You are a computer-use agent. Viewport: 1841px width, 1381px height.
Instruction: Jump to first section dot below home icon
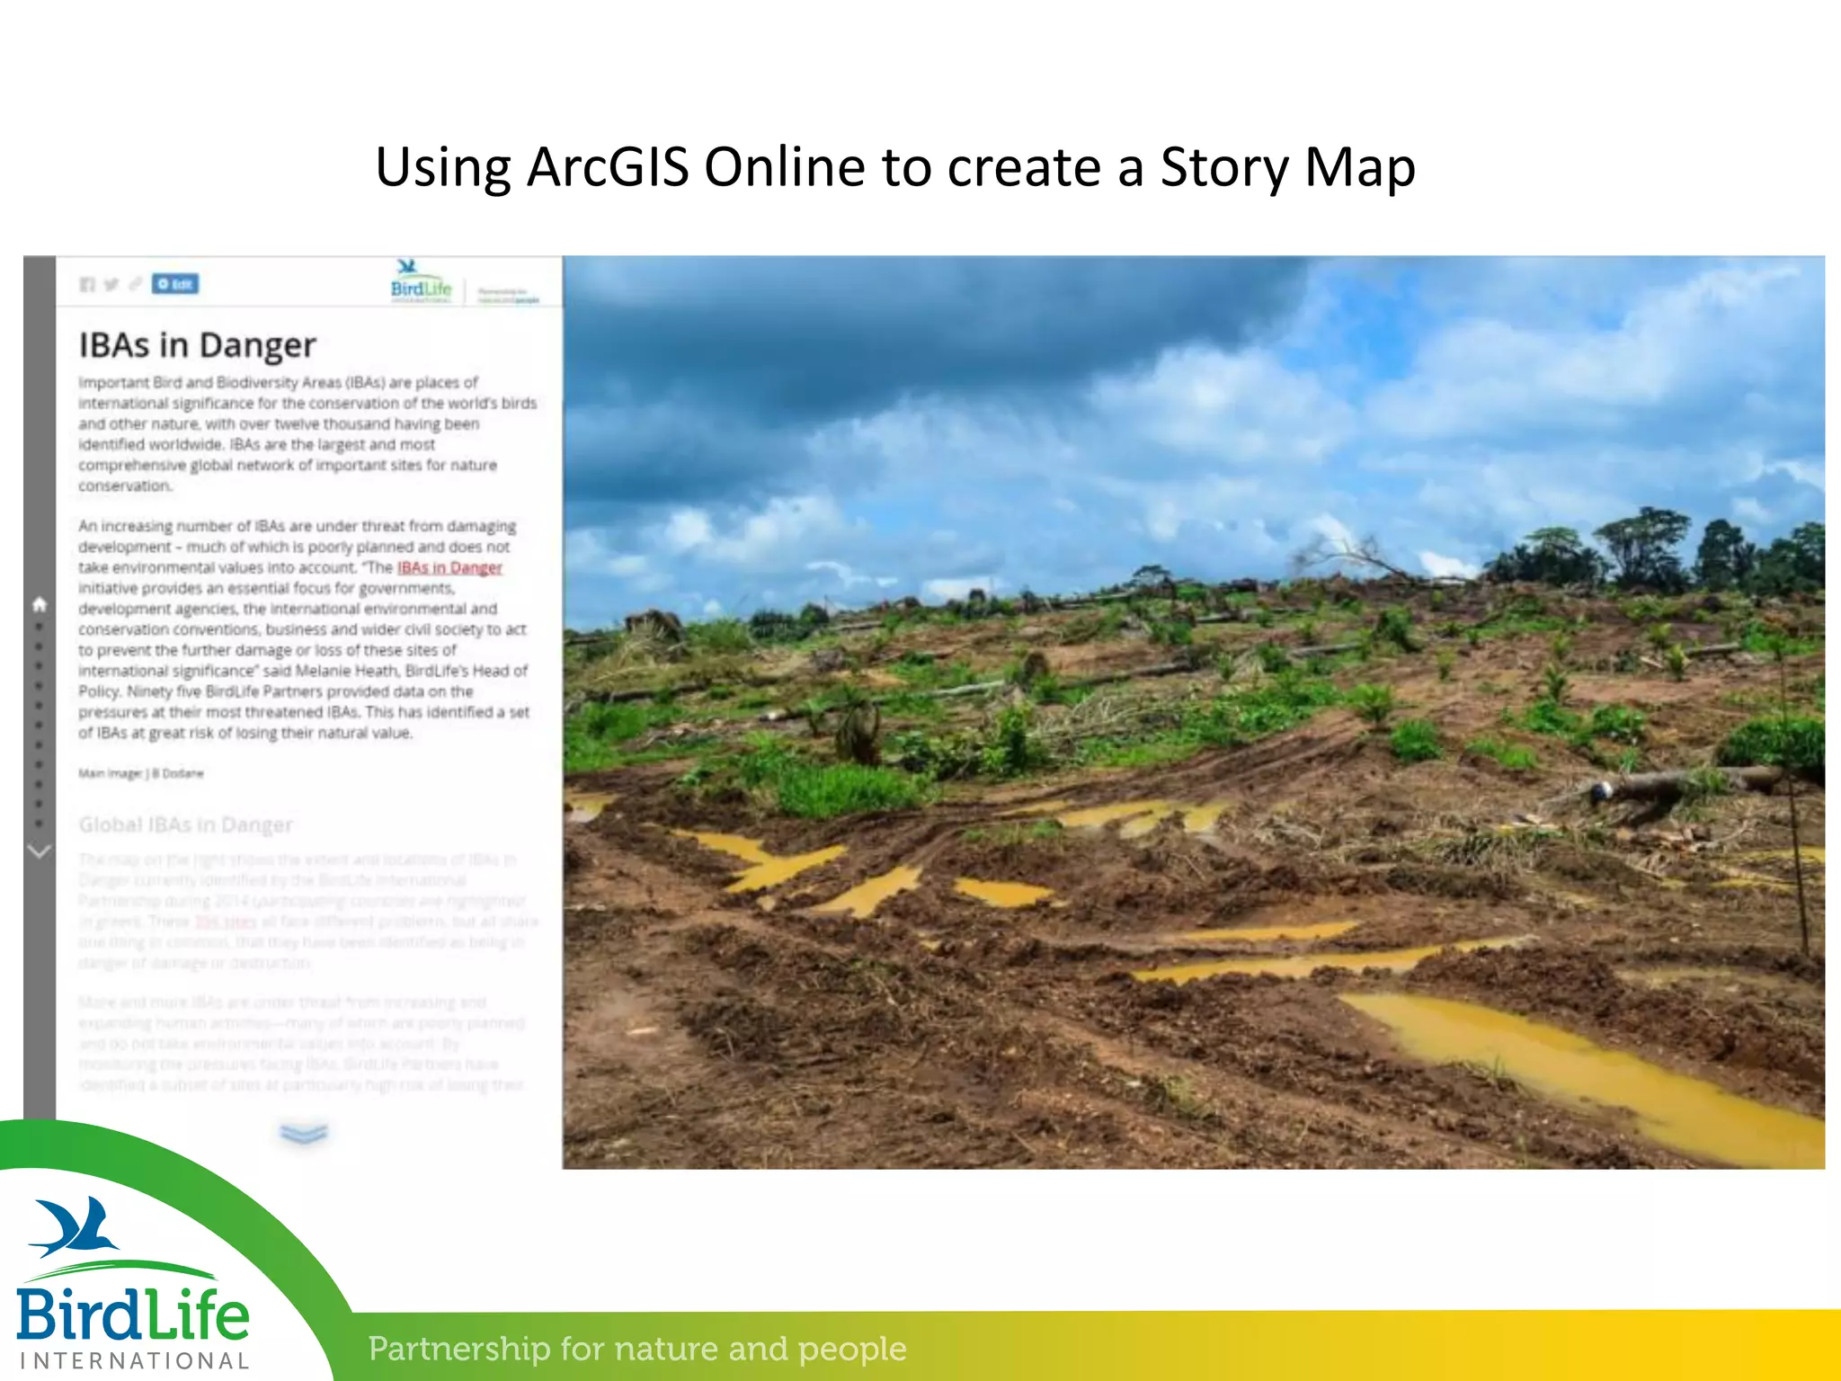[x=39, y=626]
